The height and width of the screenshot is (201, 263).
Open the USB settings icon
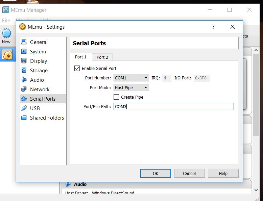pyautogui.click(x=24, y=108)
